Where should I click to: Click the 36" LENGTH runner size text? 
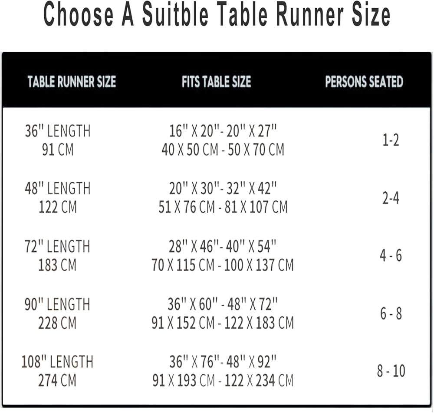(x=57, y=131)
